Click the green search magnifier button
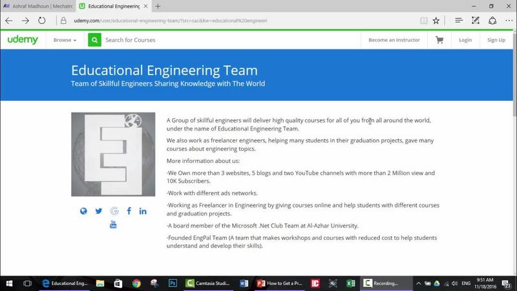This screenshot has height=291, width=517. 94,40
